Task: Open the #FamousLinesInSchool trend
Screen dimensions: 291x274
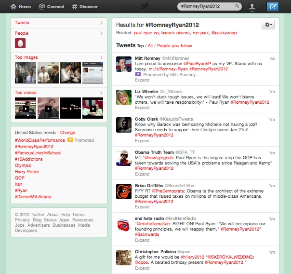Action: pos(38,153)
